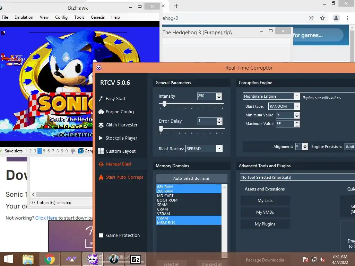355x266 pixels.
Task: Click the 'Click Here' download link
Action: pyautogui.click(x=46, y=218)
